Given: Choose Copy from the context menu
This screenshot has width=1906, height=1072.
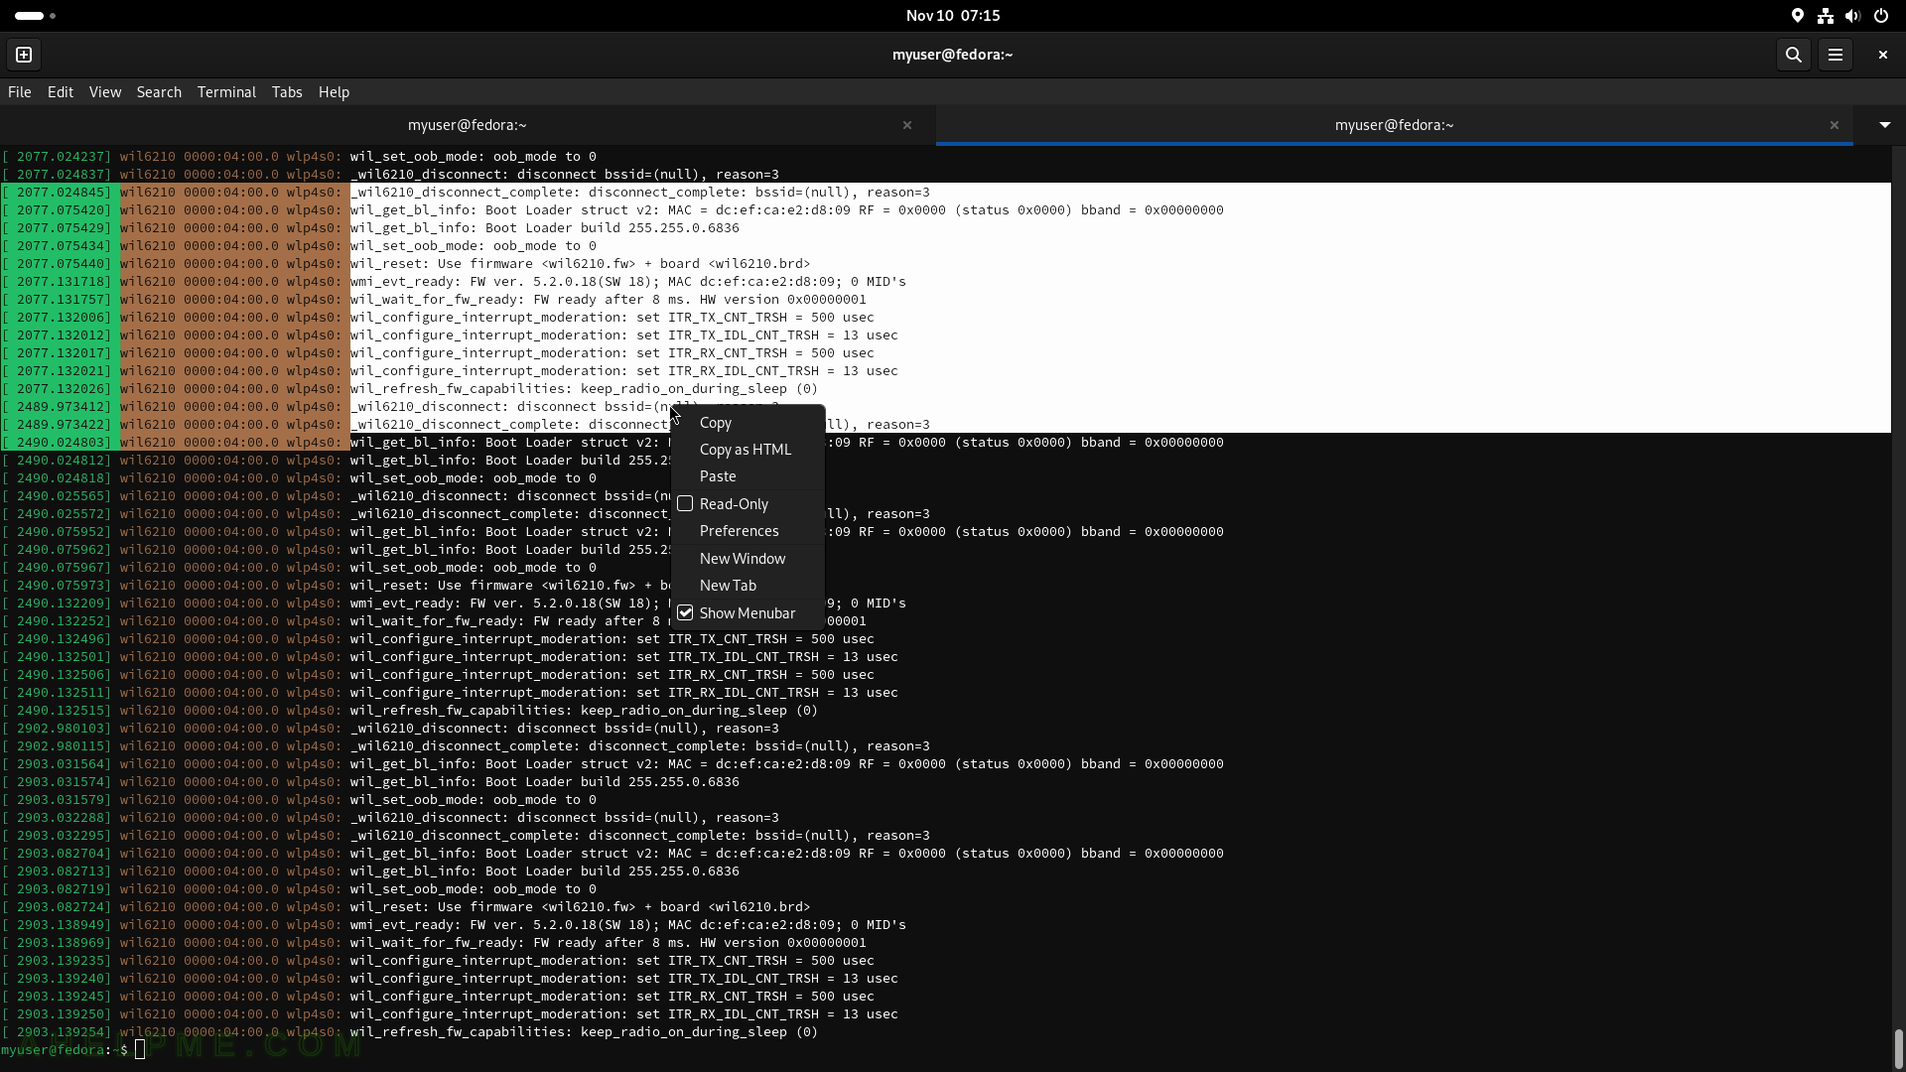Looking at the screenshot, I should (x=749, y=423).
